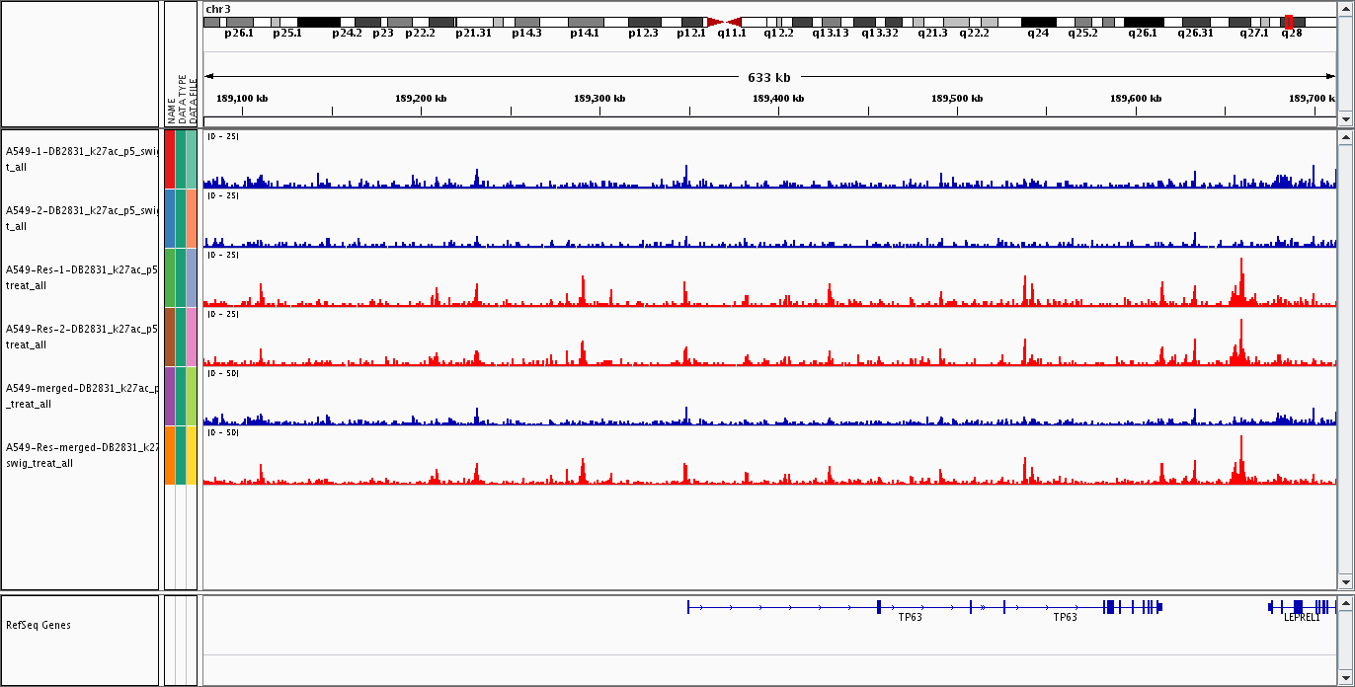Viewport: 1355px width, 687px height.
Task: Click the p14.1 cytoband on the ideogram
Action: pyautogui.click(x=586, y=22)
